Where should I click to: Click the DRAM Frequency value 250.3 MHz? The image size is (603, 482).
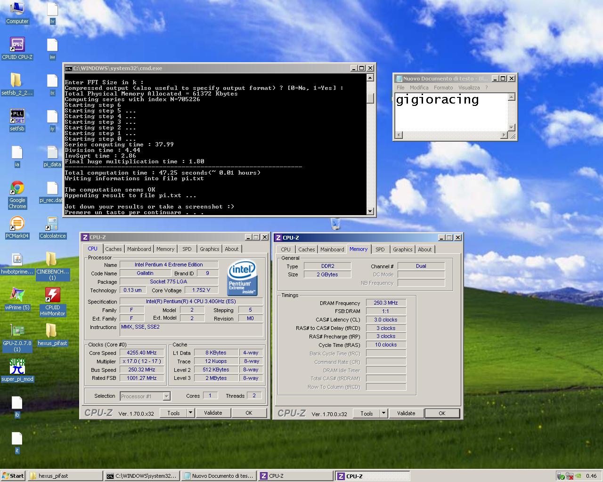click(386, 303)
